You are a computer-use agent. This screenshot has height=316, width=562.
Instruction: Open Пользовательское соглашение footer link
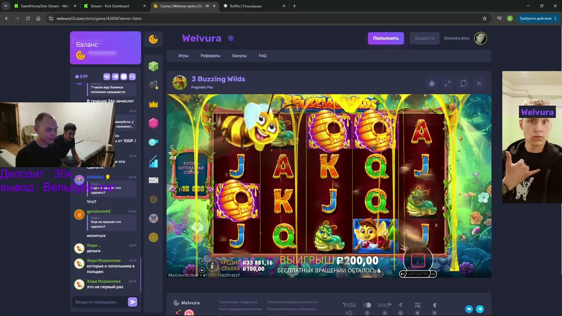(x=292, y=309)
